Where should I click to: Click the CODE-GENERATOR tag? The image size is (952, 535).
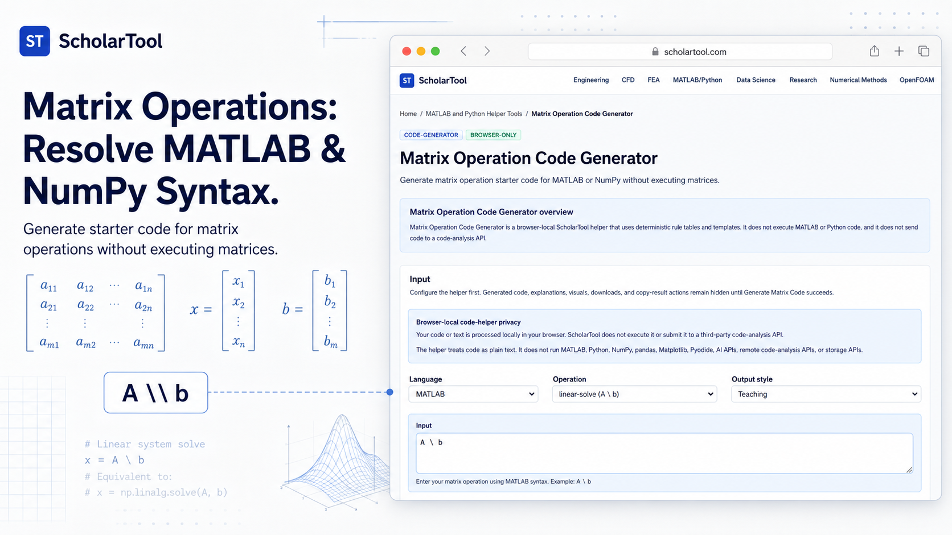point(431,135)
